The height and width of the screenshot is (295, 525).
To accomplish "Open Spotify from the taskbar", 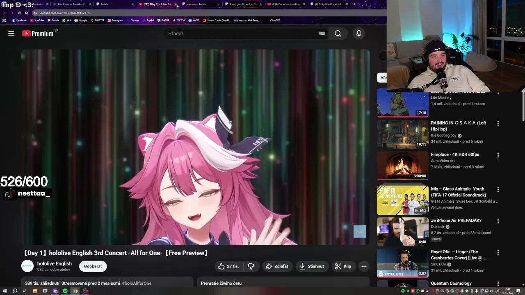I will 65,291.
